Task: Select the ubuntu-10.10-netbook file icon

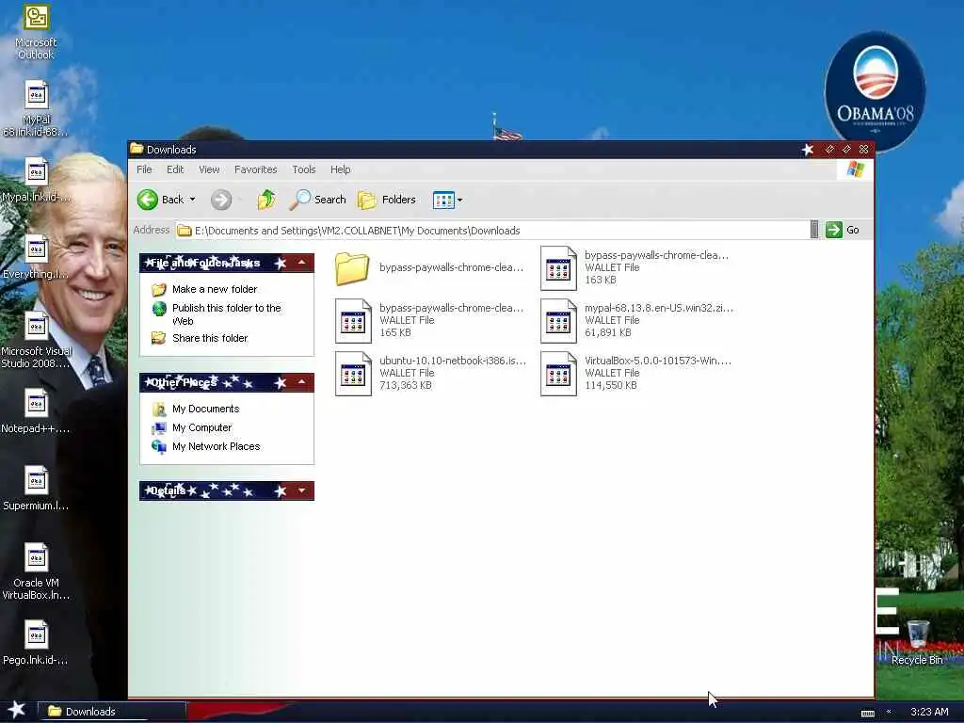Action: click(353, 373)
